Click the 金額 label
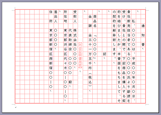Image resolution: width=161 pixels, height=115 pixels. coord(90,21)
